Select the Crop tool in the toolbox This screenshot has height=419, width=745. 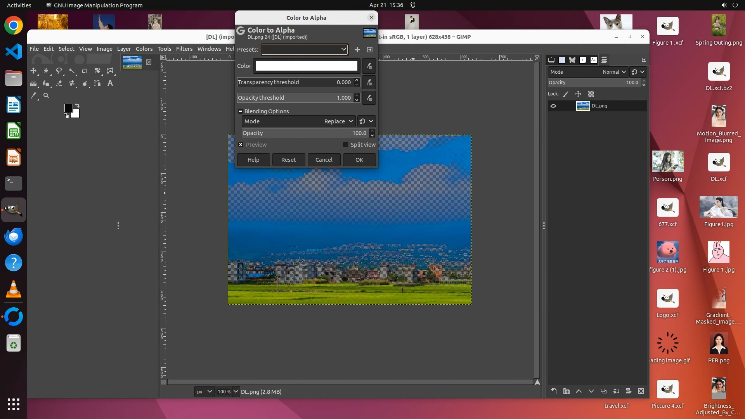coord(85,71)
